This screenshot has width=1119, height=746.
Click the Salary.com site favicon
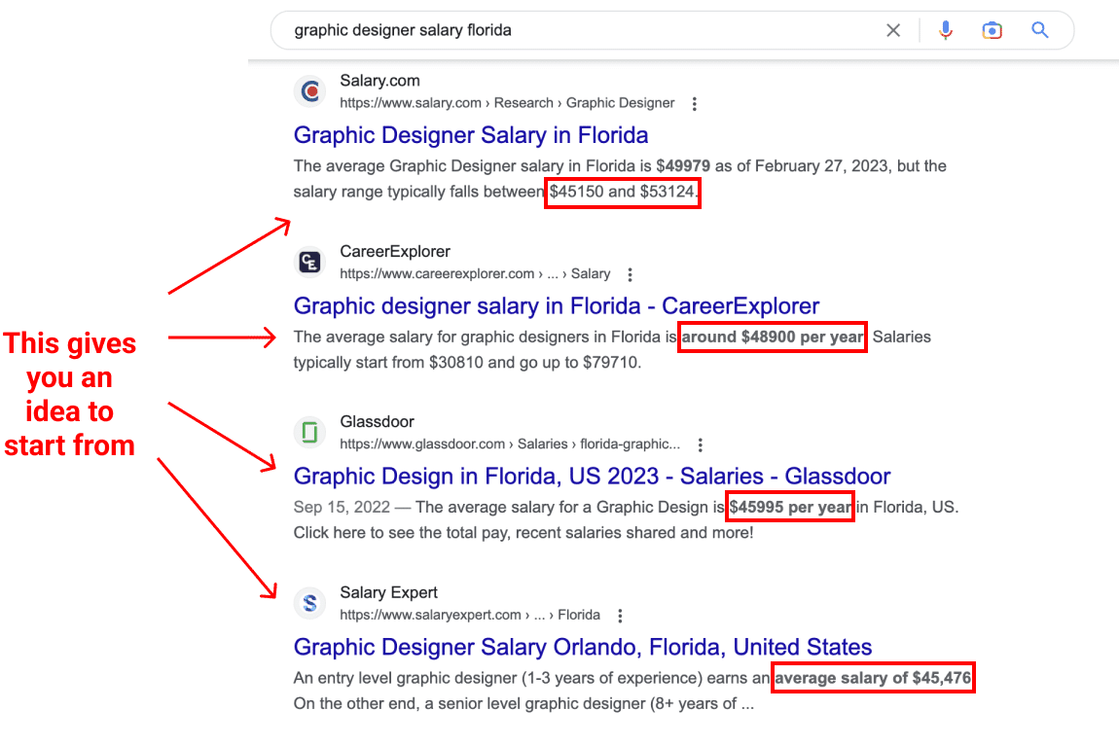pyautogui.click(x=309, y=90)
